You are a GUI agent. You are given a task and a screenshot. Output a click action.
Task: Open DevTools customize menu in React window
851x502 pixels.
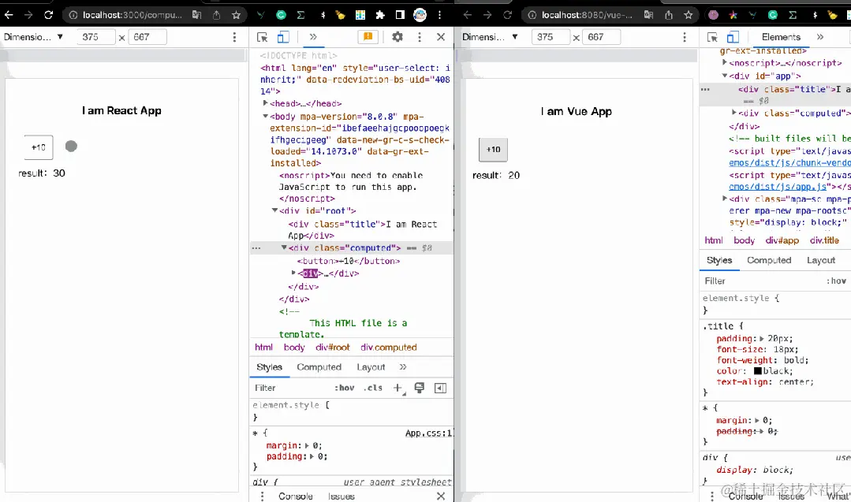(x=419, y=37)
